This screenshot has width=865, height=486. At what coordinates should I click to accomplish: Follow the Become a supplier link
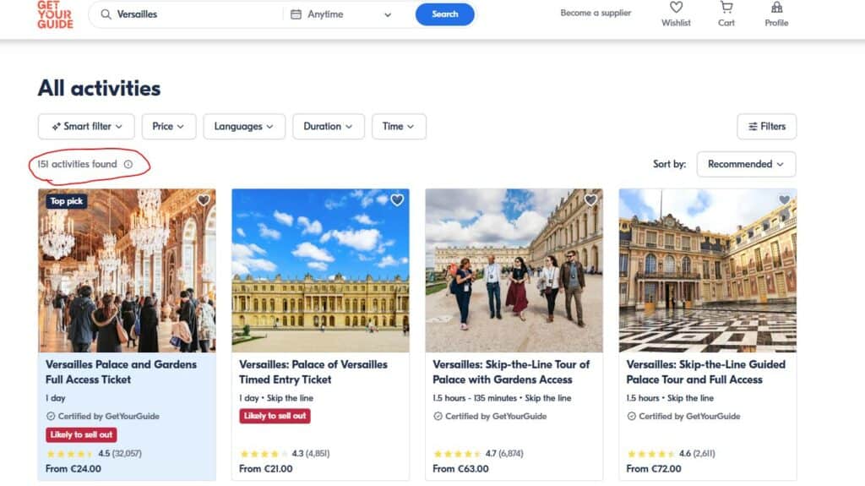pyautogui.click(x=596, y=14)
